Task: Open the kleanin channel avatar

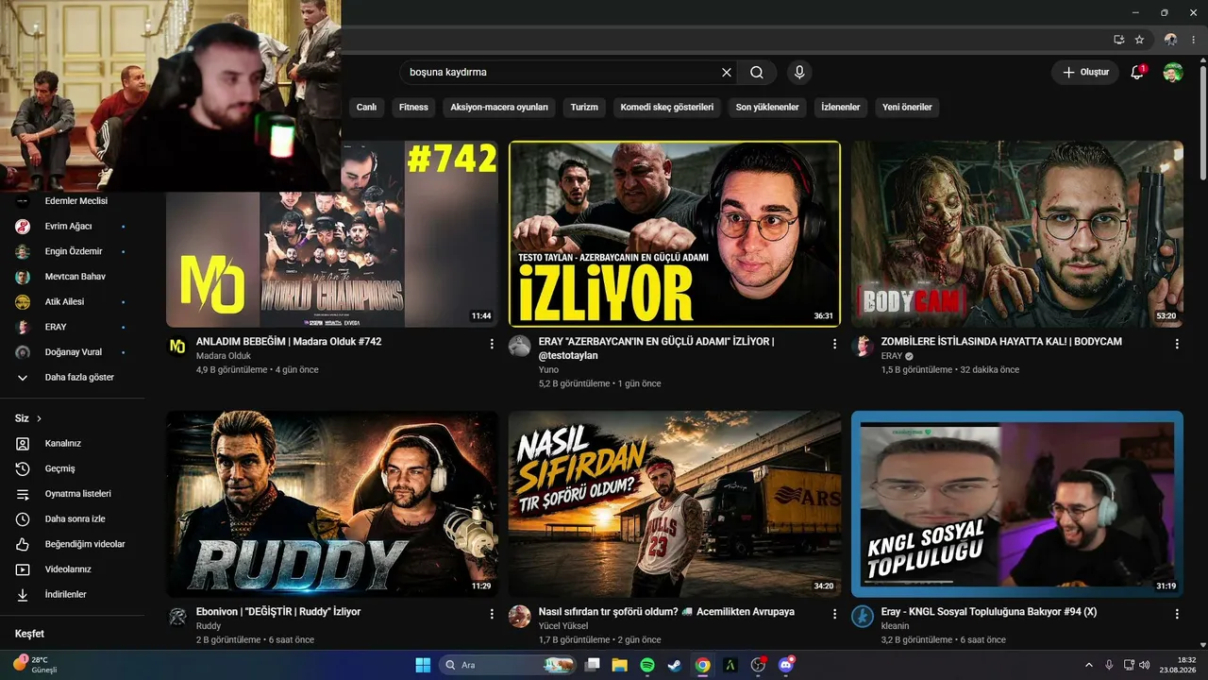Action: [863, 617]
